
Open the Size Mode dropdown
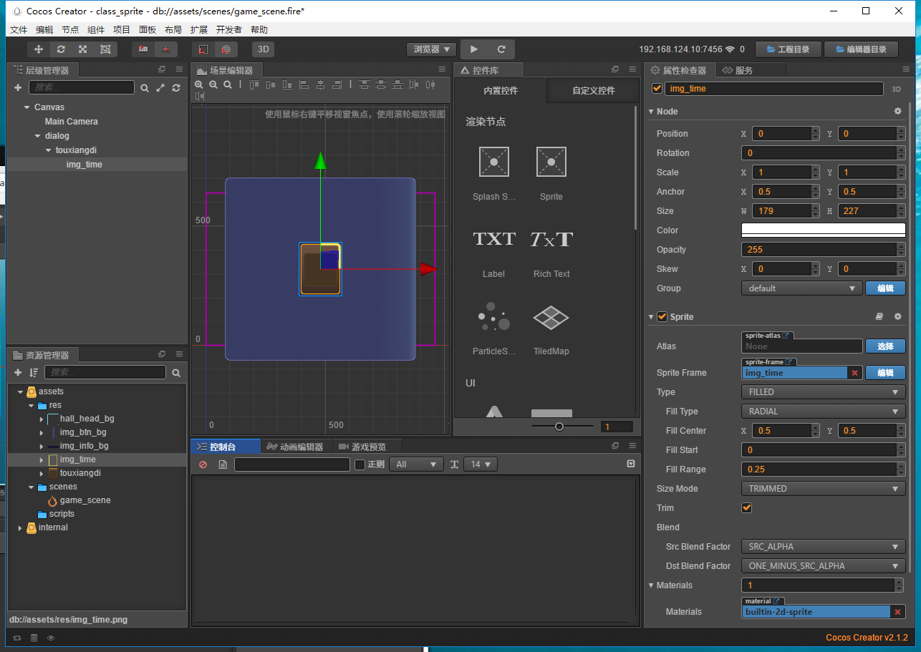[822, 488]
